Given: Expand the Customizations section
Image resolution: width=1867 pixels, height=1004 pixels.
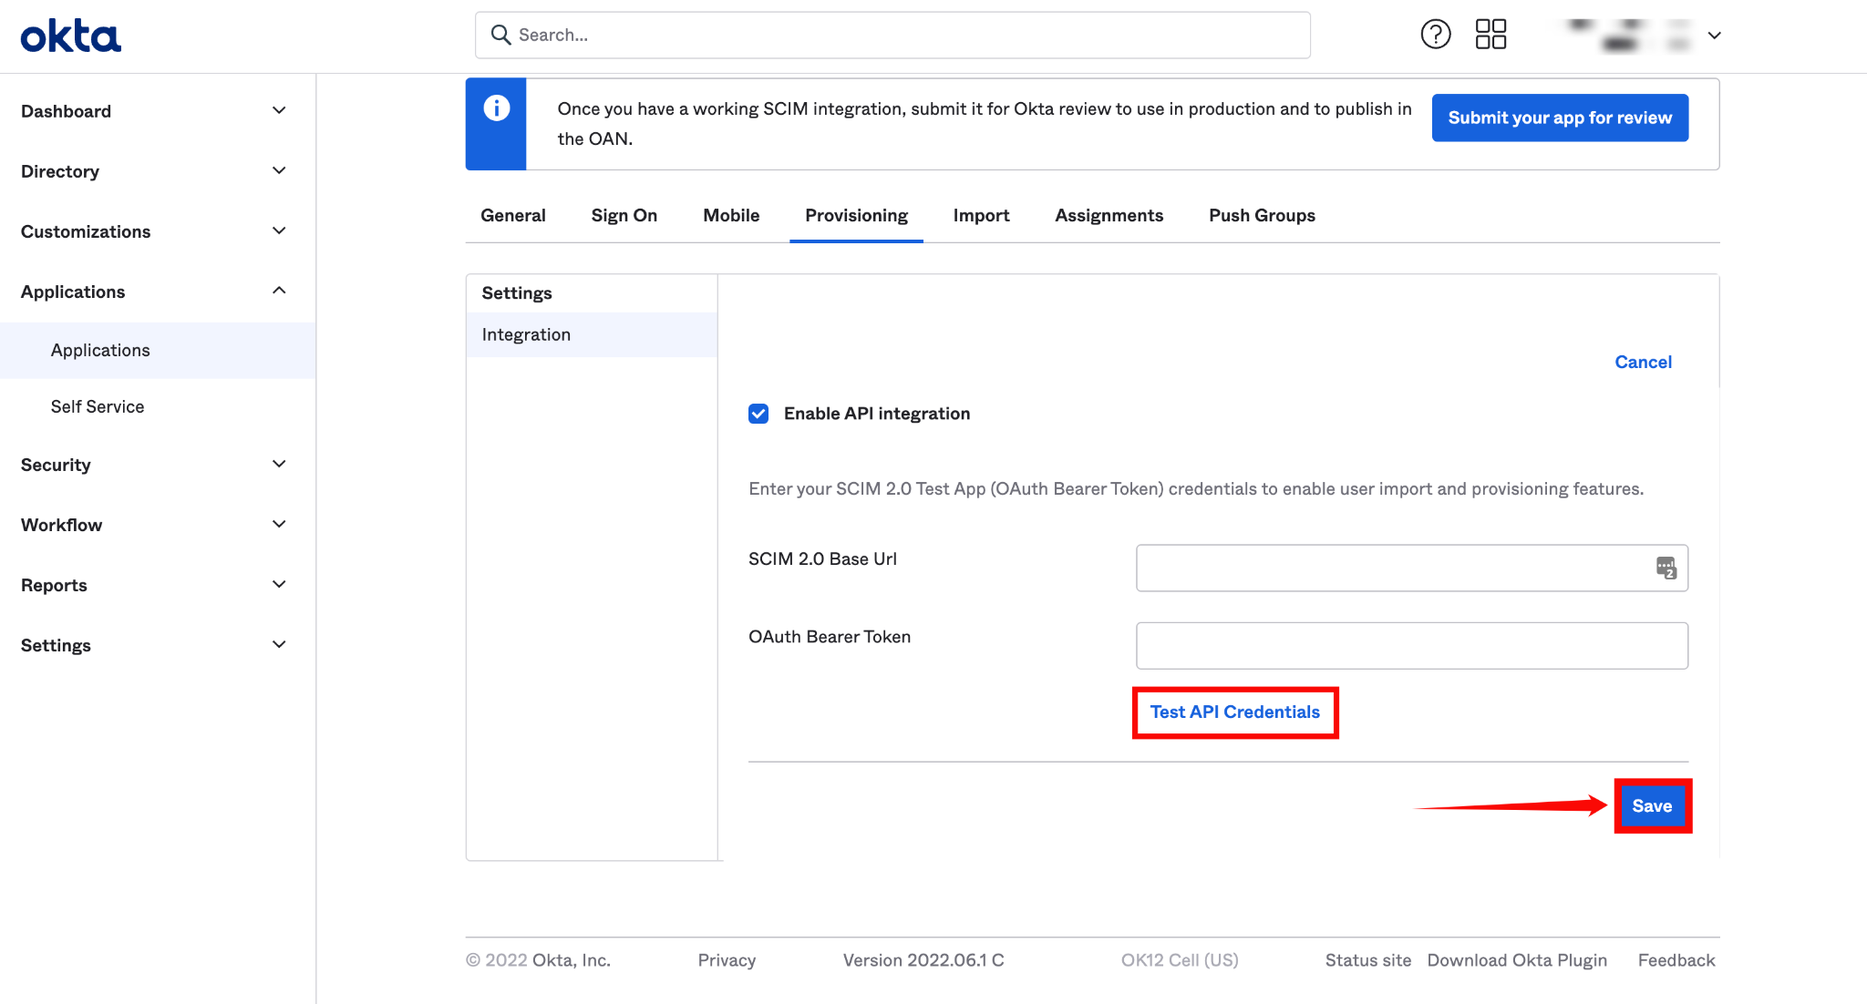Looking at the screenshot, I should coord(158,231).
